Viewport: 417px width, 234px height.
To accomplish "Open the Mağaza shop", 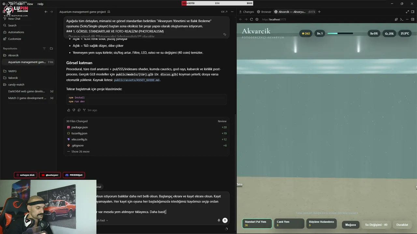I will [x=351, y=225].
